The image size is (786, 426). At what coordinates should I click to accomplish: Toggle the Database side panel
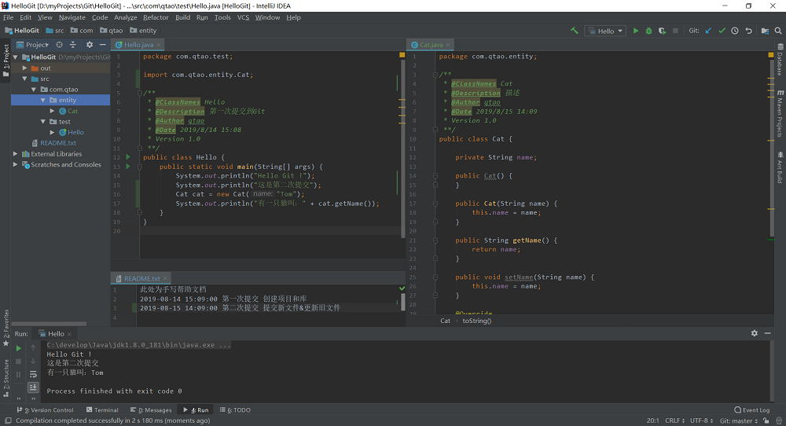click(780, 61)
